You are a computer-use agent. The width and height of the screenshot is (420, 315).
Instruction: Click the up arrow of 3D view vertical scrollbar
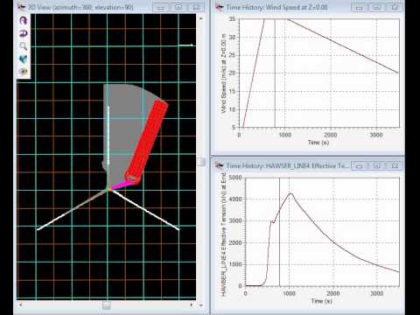[200, 18]
